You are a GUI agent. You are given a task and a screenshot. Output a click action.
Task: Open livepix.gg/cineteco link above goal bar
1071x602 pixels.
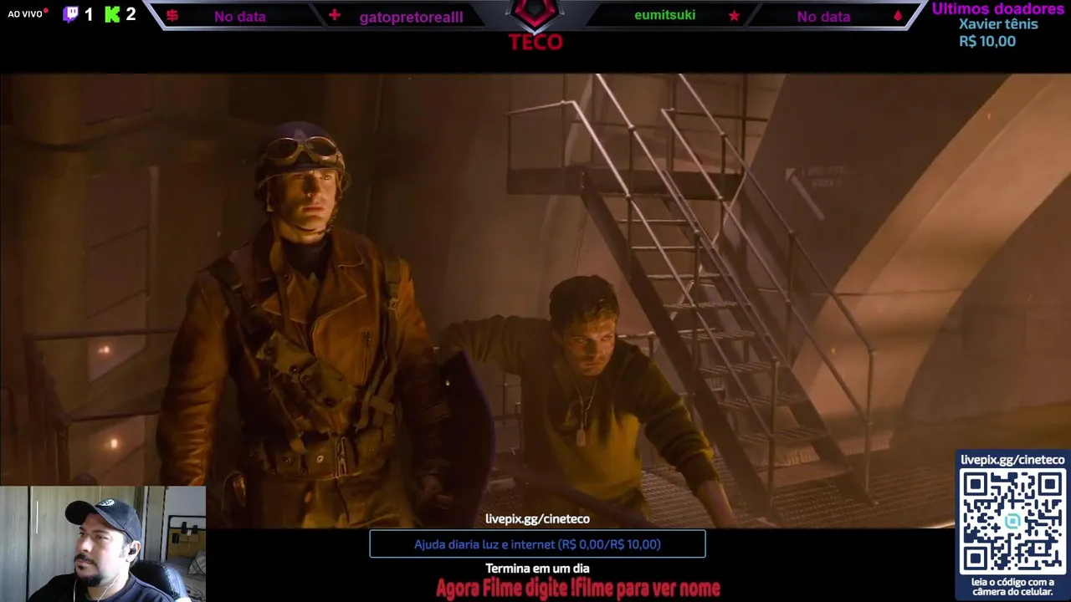pyautogui.click(x=537, y=519)
